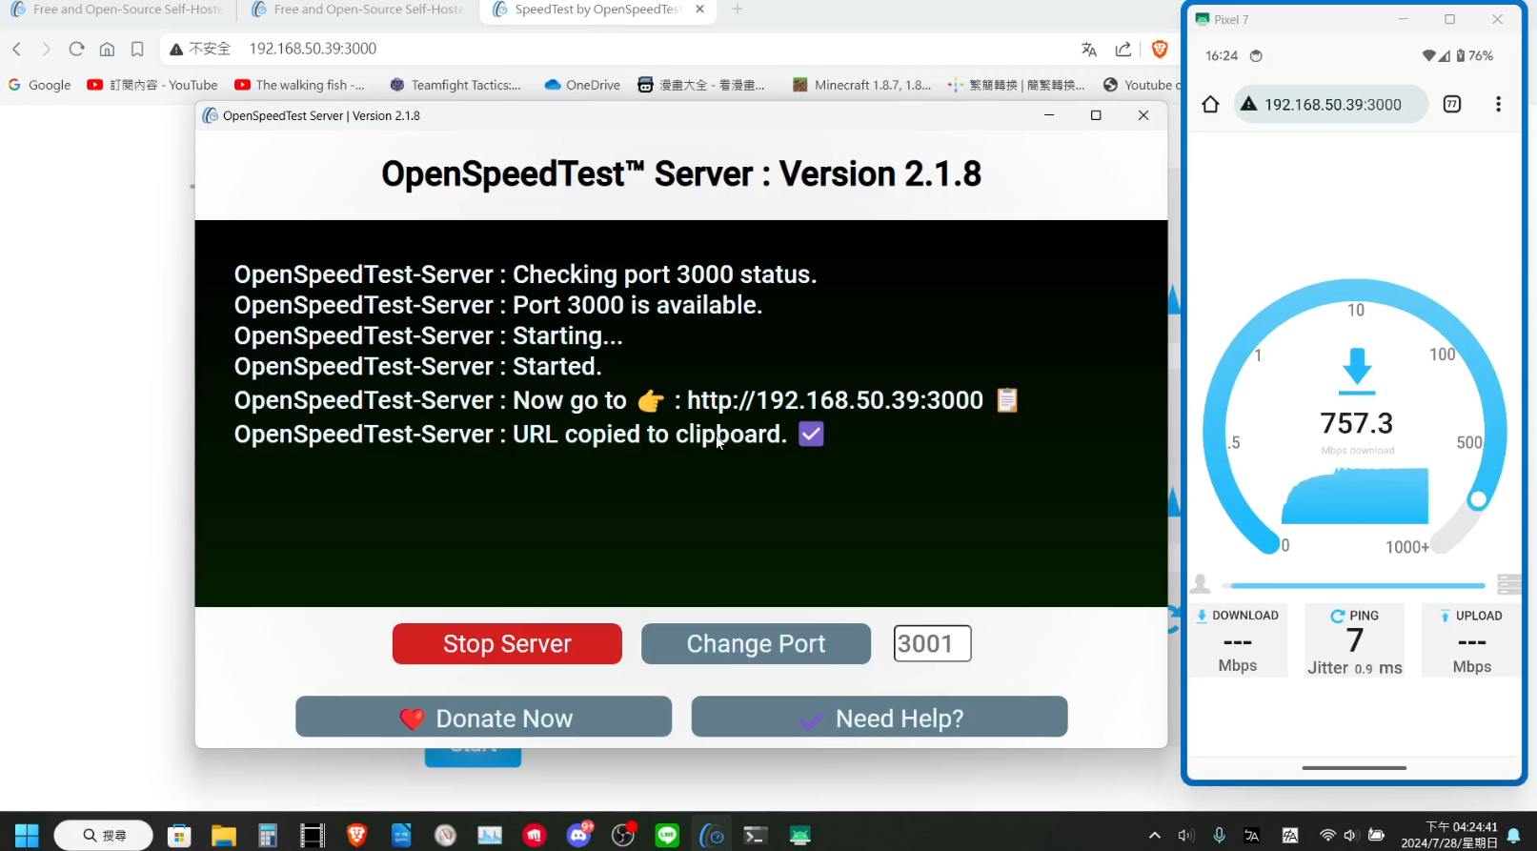Open LINE from the taskbar
The image size is (1537, 851).
[667, 836]
